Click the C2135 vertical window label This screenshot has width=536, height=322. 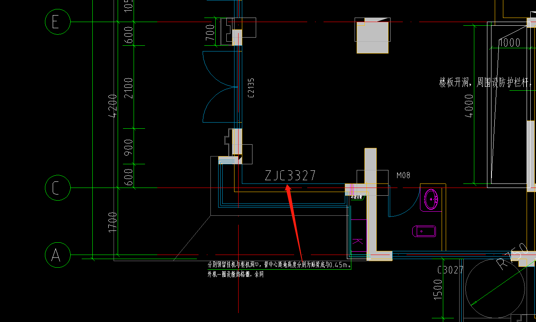tap(251, 88)
